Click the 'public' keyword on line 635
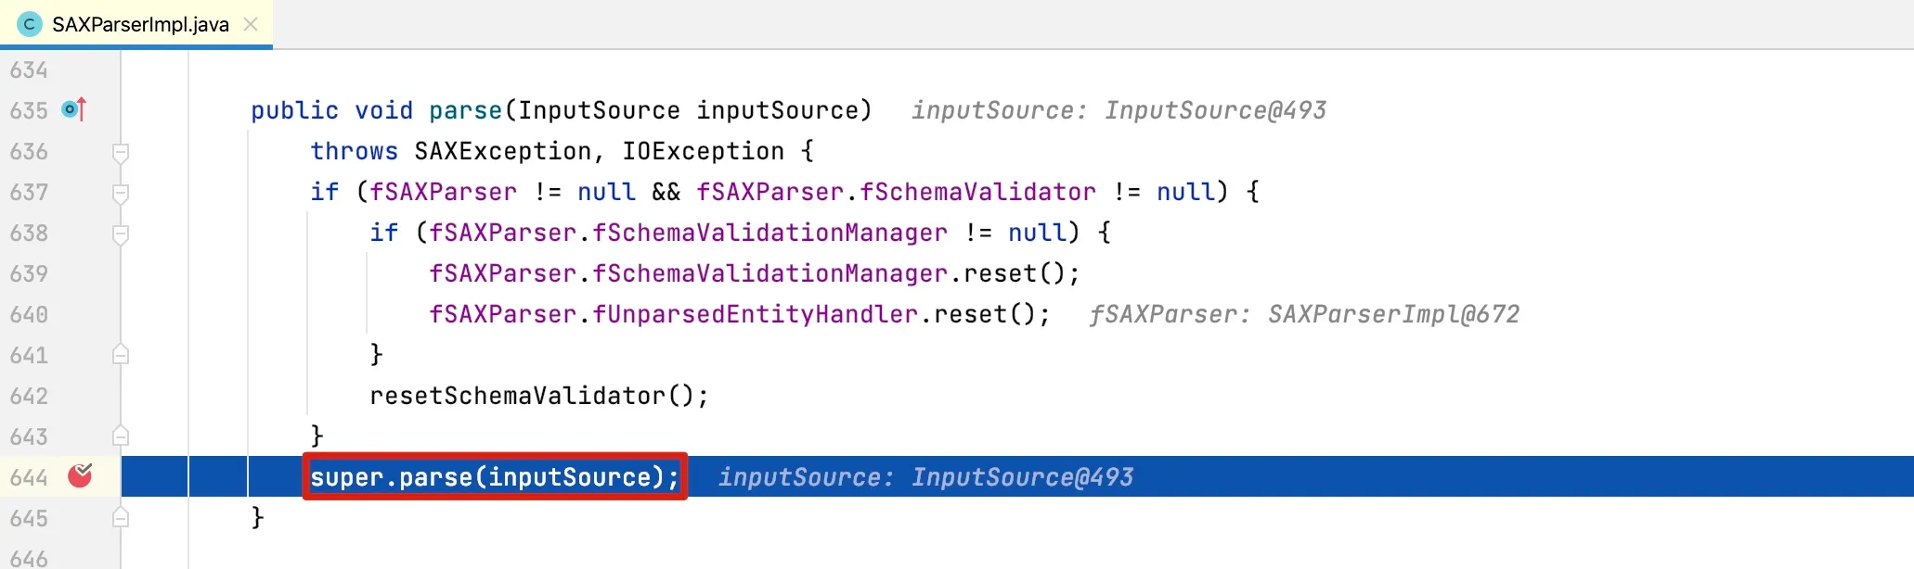 point(294,110)
